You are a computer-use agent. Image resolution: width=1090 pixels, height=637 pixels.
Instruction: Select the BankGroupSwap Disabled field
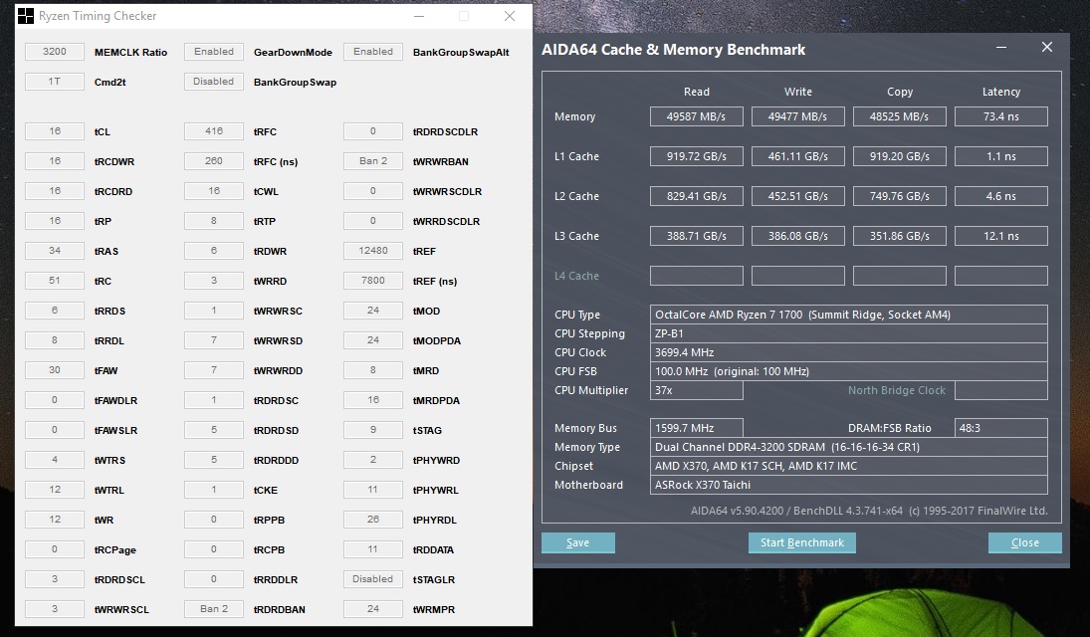(214, 82)
